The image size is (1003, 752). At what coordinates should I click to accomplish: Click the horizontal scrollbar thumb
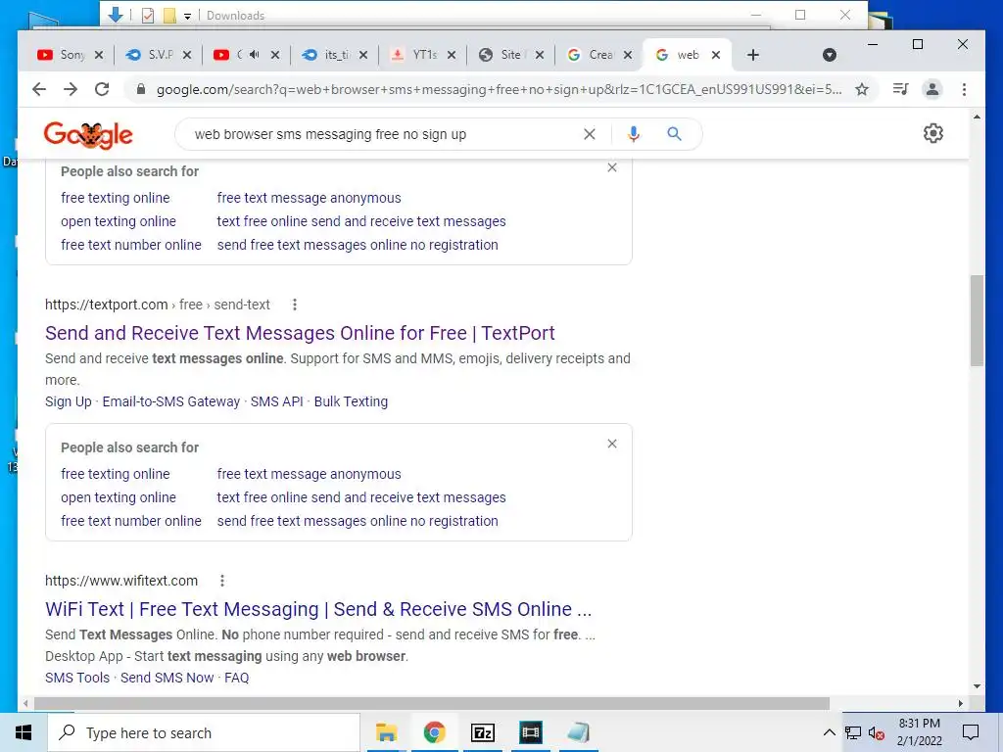[x=432, y=703]
